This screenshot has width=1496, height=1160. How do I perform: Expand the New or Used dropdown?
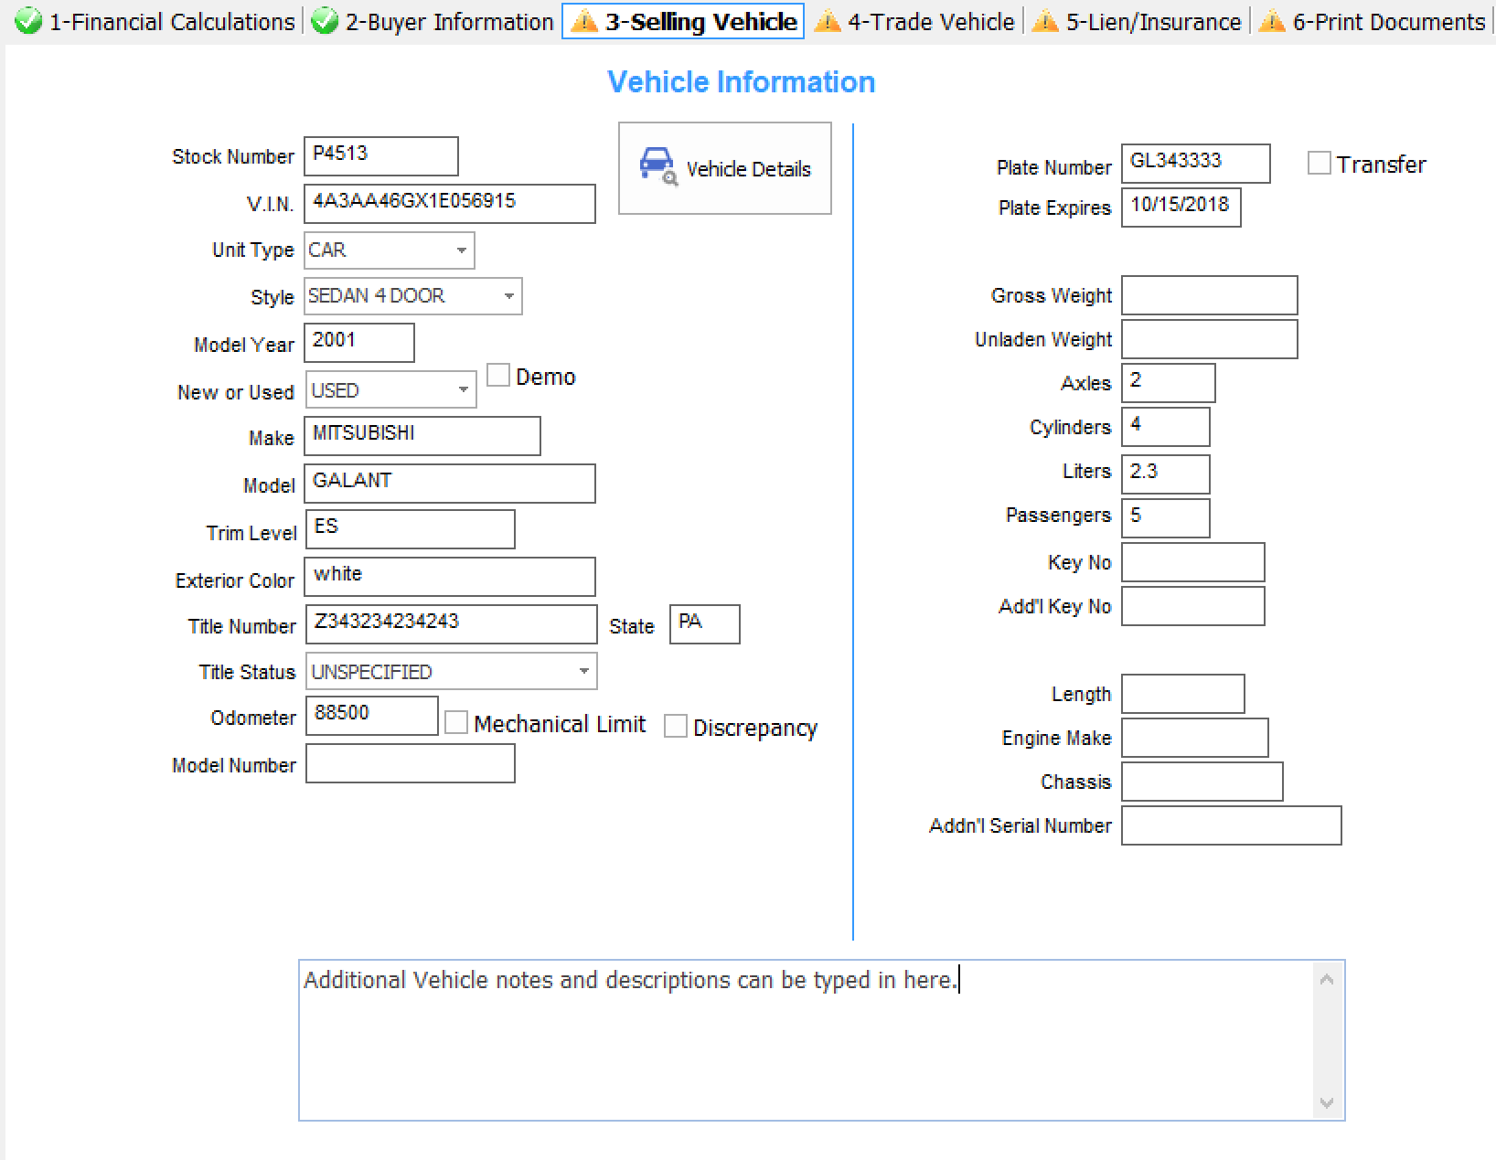[x=464, y=390]
